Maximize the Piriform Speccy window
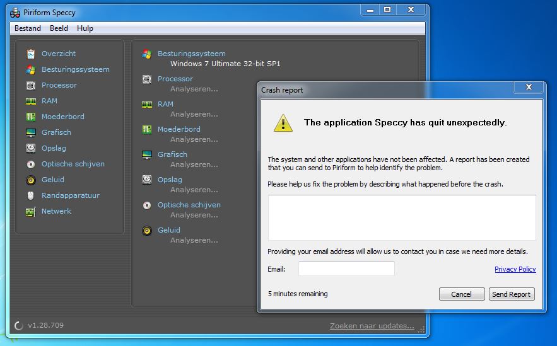This screenshot has height=346, width=557. tap(387, 10)
